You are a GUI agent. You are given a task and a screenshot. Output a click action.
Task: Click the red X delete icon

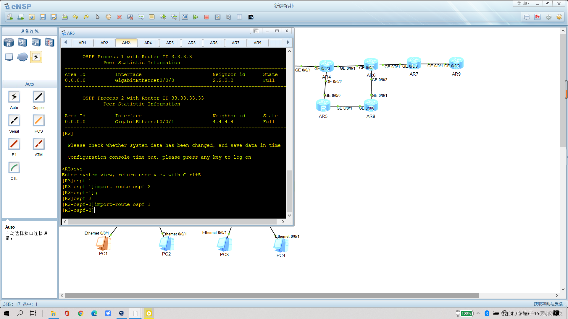pyautogui.click(x=119, y=17)
